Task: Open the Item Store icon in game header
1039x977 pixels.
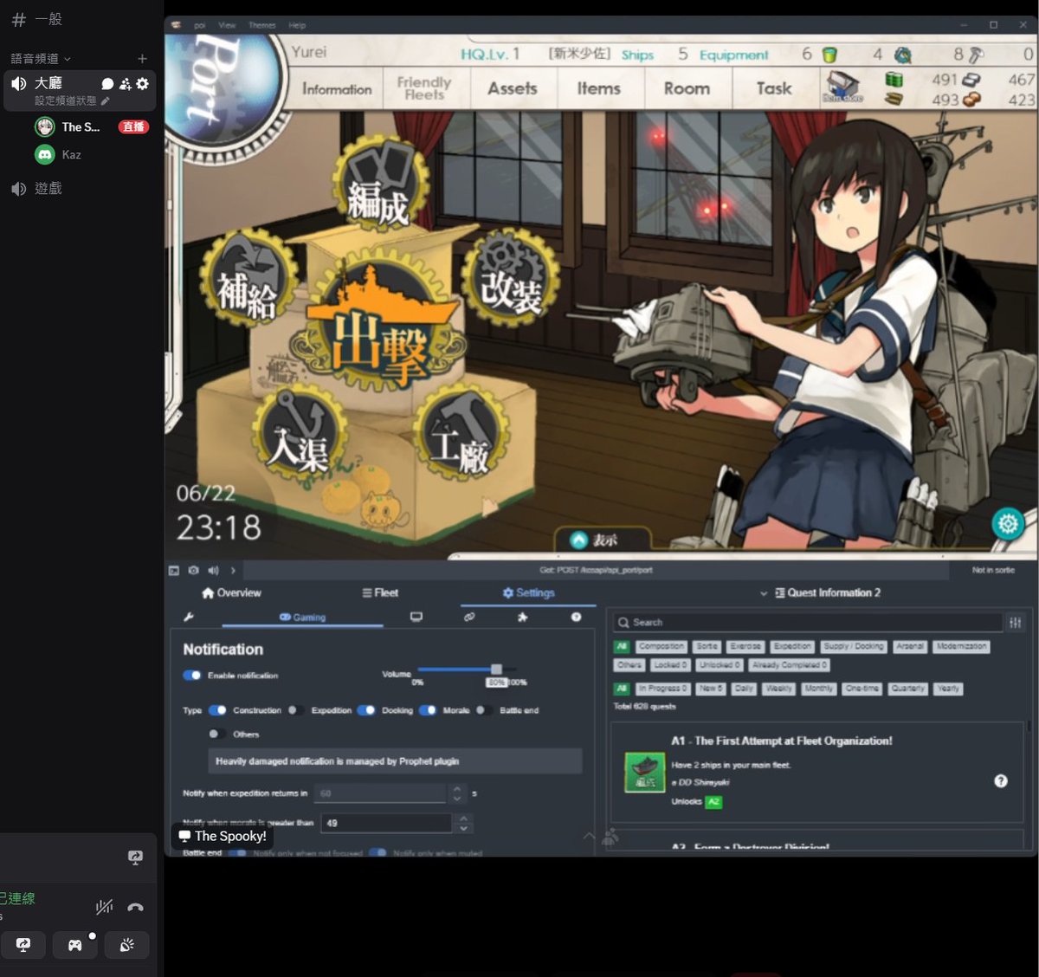Action: pyautogui.click(x=842, y=87)
